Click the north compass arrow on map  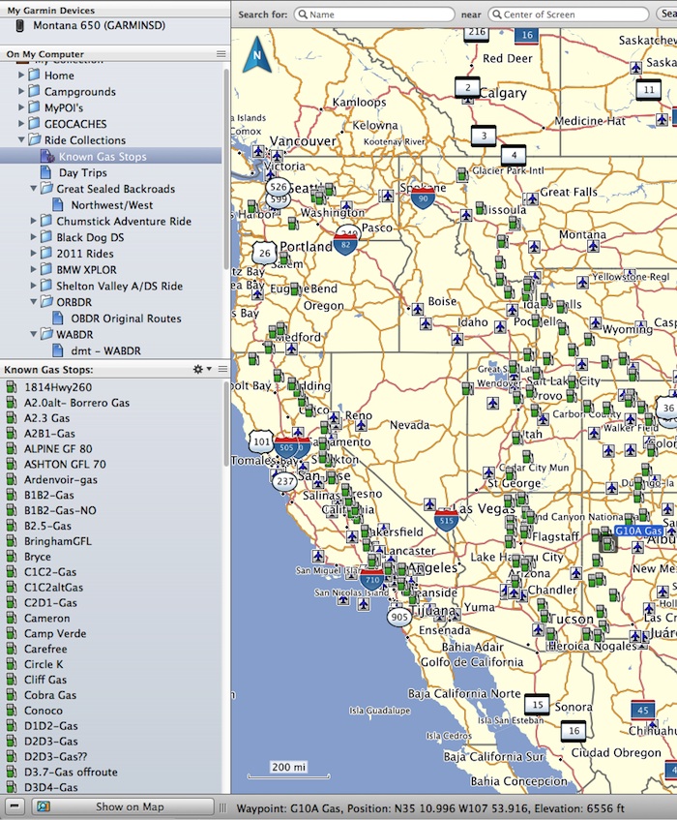coord(257,54)
